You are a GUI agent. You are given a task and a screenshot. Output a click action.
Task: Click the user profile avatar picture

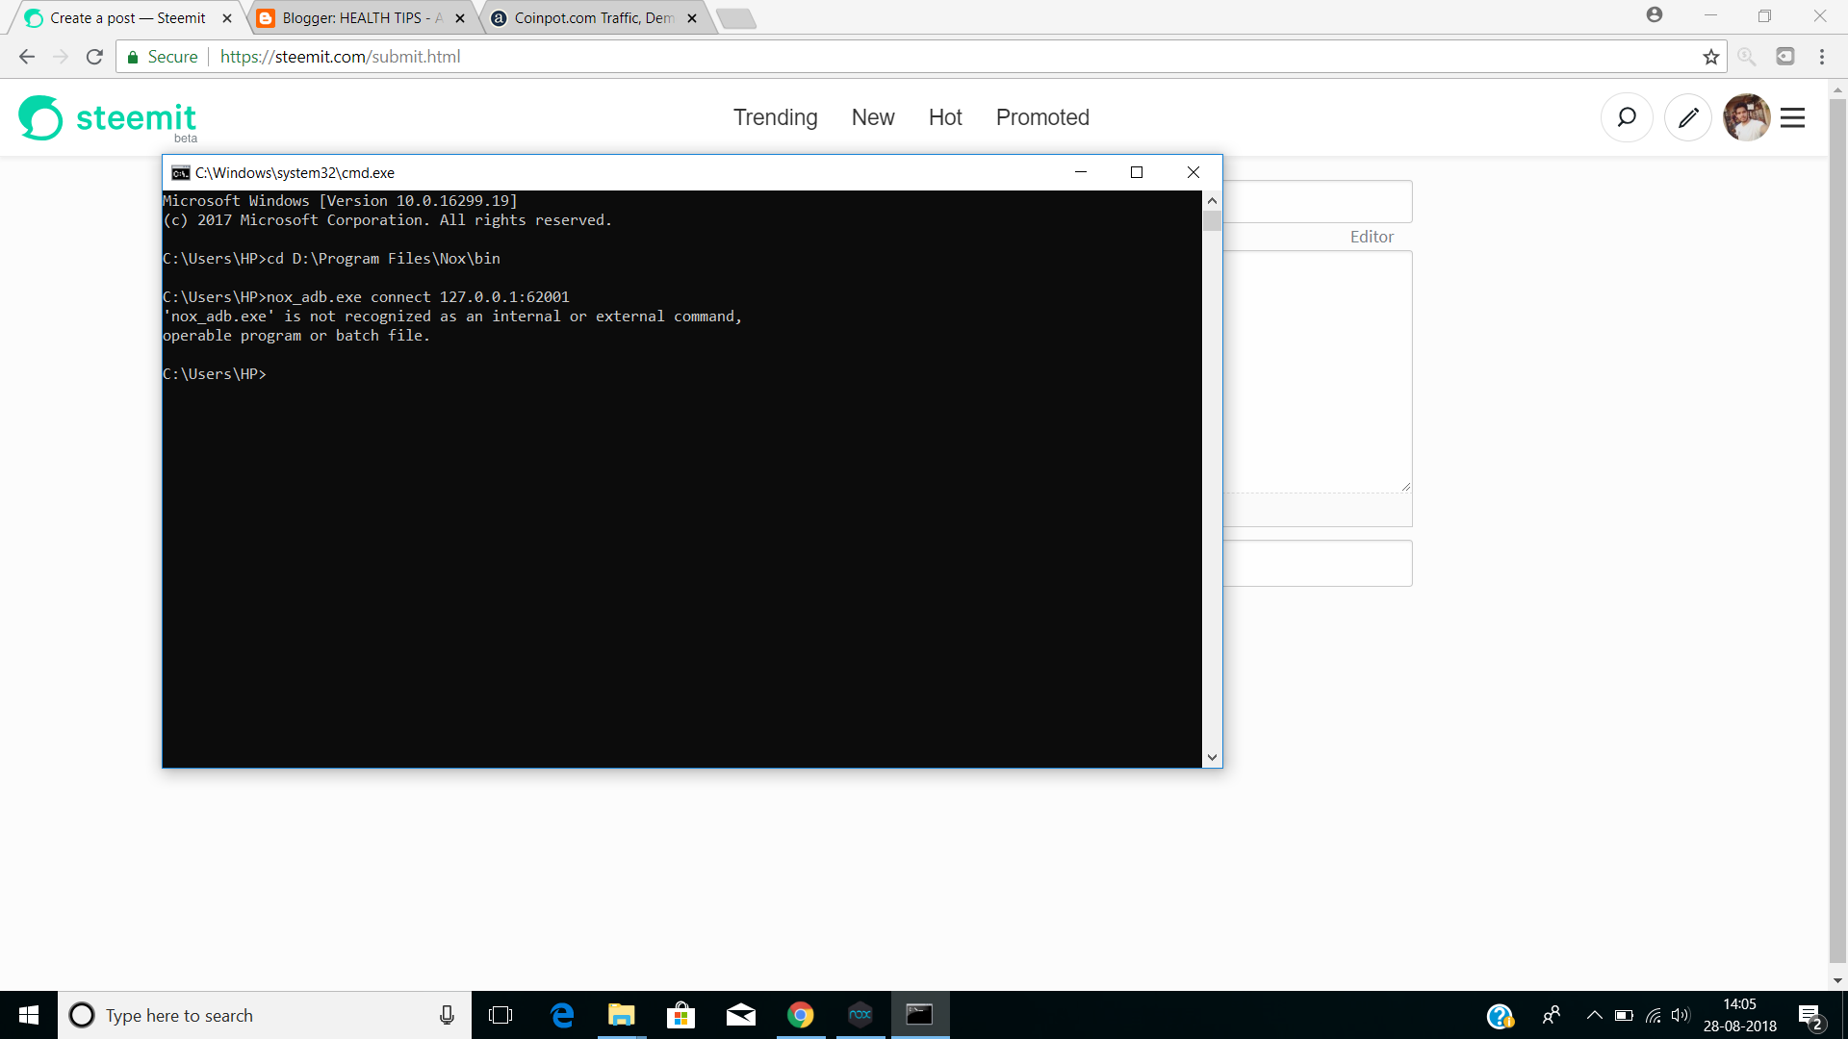(1746, 117)
